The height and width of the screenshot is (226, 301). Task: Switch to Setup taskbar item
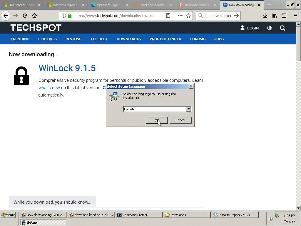44,222
